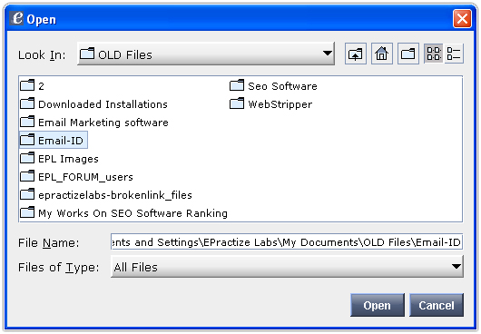The image size is (481, 334).
Task: Select the EPL Images folder
Action: click(59, 159)
